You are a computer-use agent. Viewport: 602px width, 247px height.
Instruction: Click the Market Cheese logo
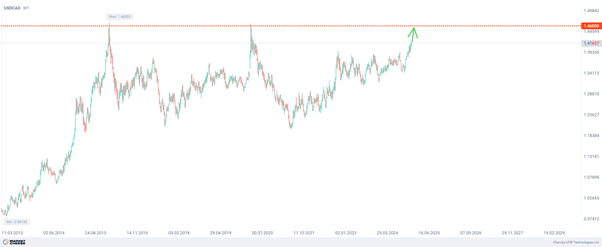click(x=14, y=242)
